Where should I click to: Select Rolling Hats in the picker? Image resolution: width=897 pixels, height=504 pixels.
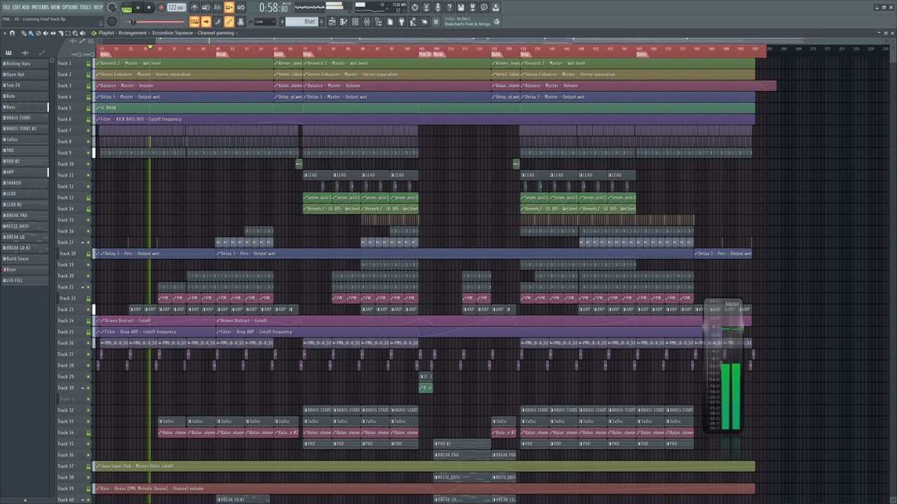click(25, 64)
